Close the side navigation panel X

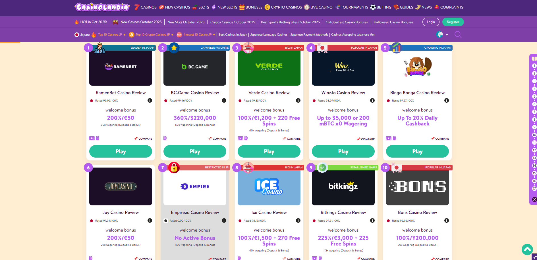coord(534,199)
